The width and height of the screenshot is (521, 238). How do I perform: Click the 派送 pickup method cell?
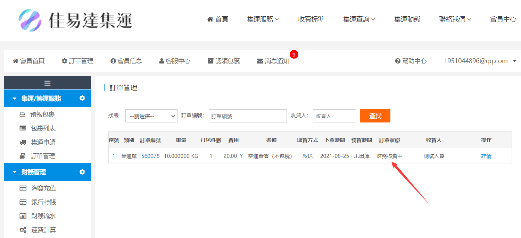pos(307,156)
